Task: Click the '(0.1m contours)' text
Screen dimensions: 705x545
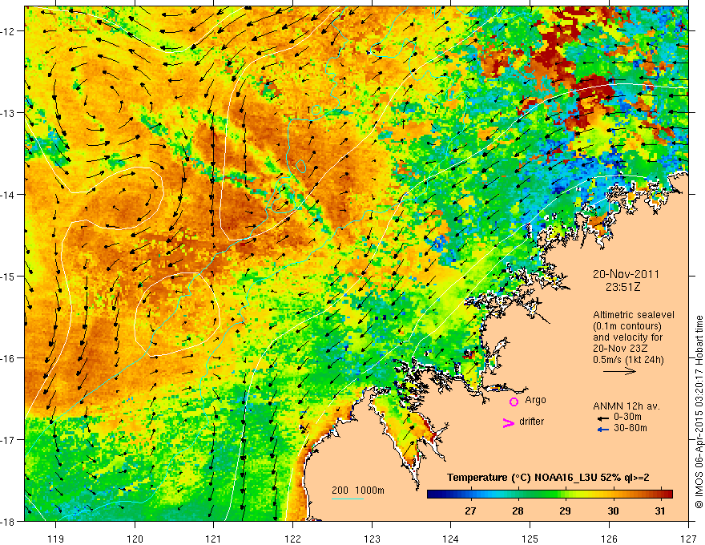Action: point(627,326)
